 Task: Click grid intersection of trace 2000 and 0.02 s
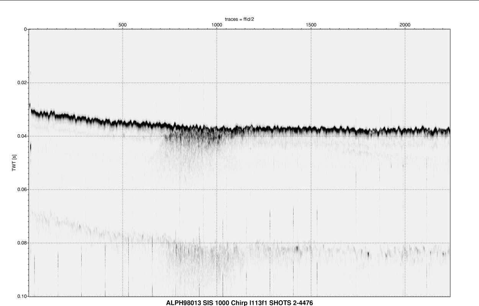pos(405,83)
